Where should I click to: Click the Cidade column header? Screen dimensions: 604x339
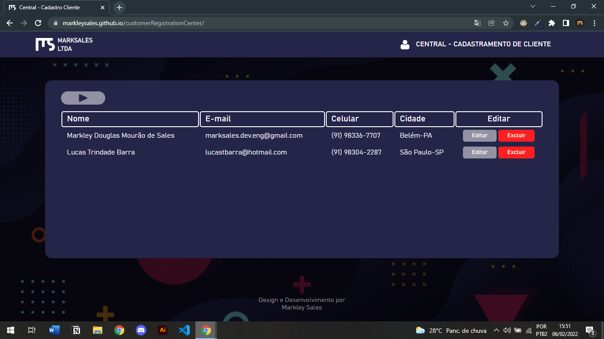coord(424,119)
